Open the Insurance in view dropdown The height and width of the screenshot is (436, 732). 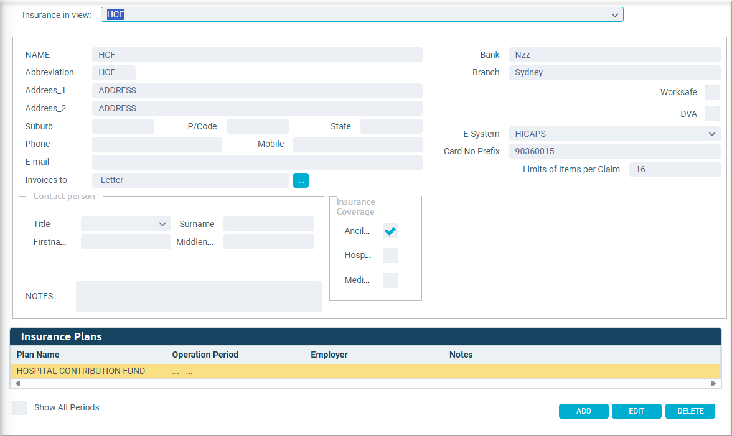(x=362, y=14)
